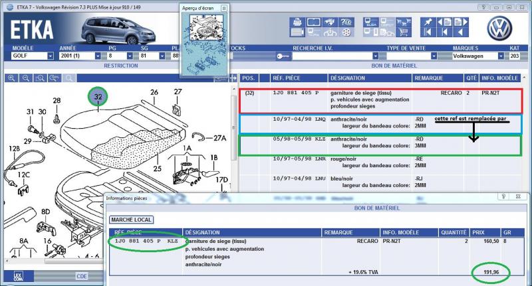The height and width of the screenshot is (286, 532).
Task: Click the car download icon
Action: pos(330,33)
